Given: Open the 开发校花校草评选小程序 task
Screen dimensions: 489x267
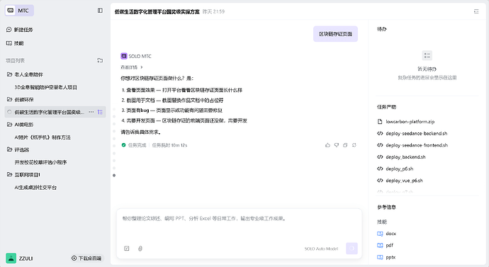Looking at the screenshot, I should click(40, 162).
